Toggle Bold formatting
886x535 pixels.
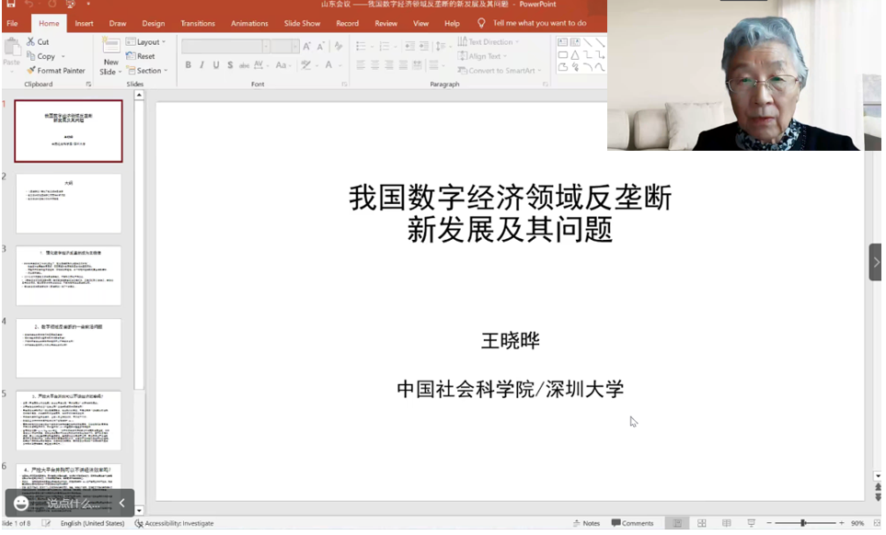point(189,65)
